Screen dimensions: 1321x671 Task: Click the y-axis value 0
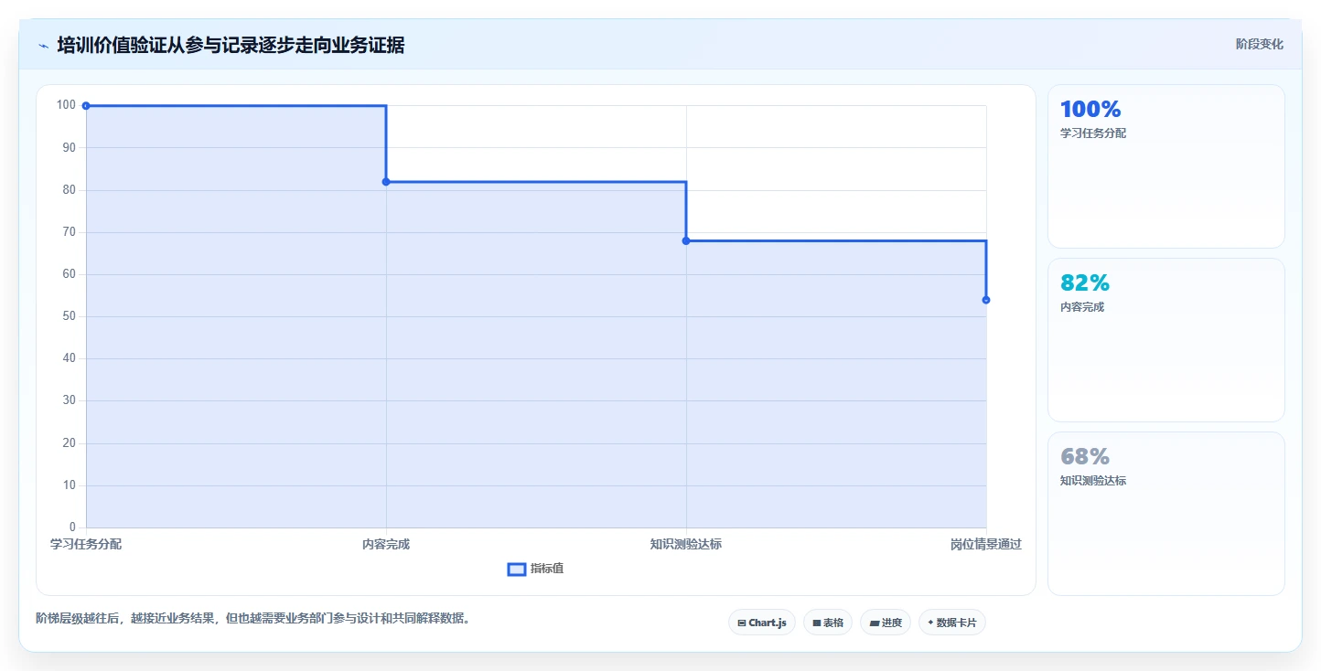tap(72, 527)
